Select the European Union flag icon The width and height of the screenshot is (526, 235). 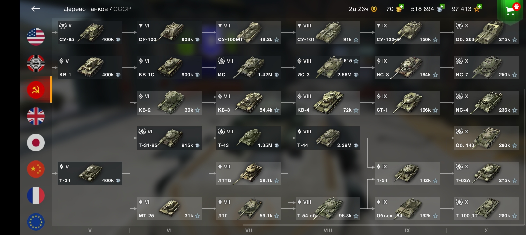[36, 222]
